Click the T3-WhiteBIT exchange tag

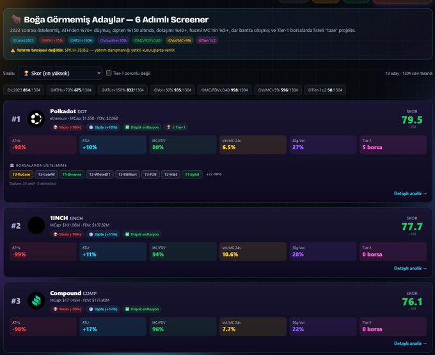100,175
